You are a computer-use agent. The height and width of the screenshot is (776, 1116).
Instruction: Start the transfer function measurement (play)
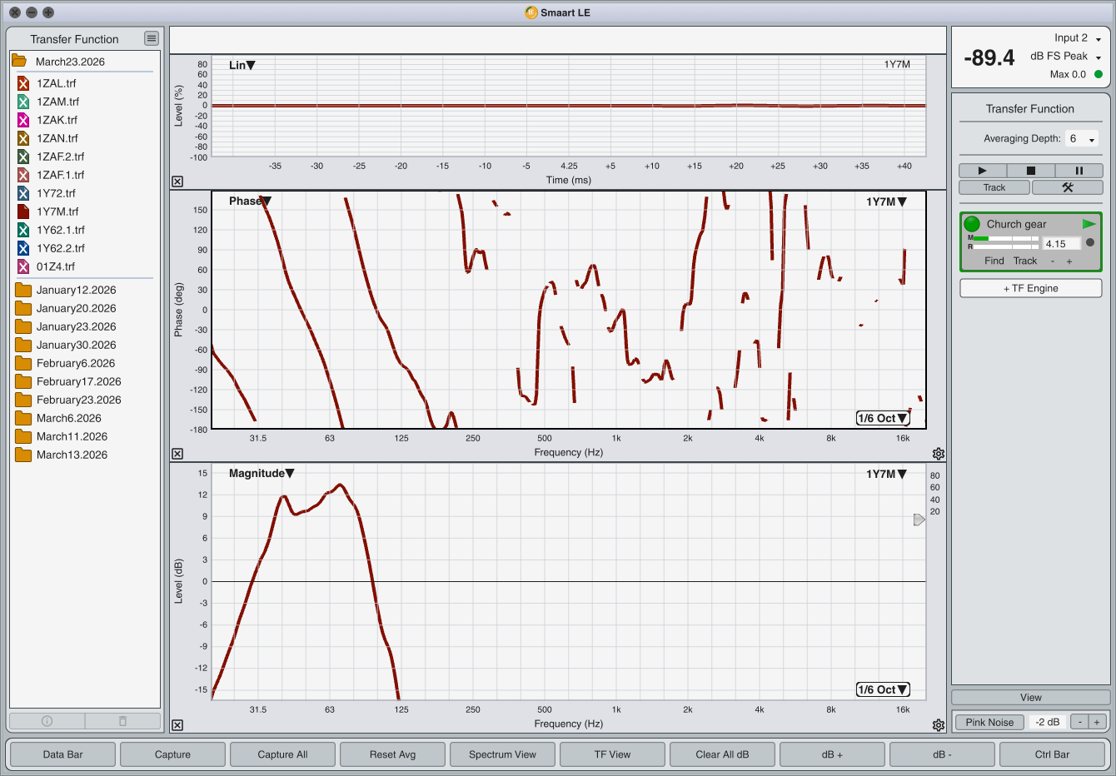982,171
